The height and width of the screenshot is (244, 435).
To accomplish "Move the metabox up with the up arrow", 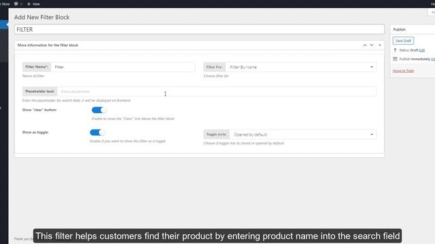I will tap(365, 45).
